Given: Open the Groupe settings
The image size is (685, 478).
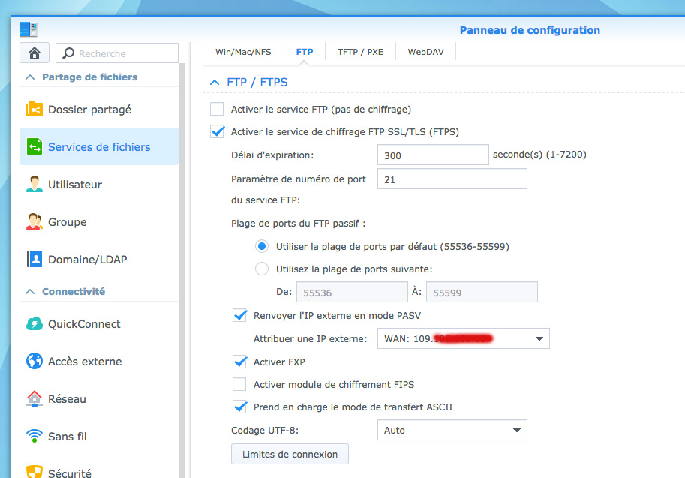Looking at the screenshot, I should [x=67, y=222].
